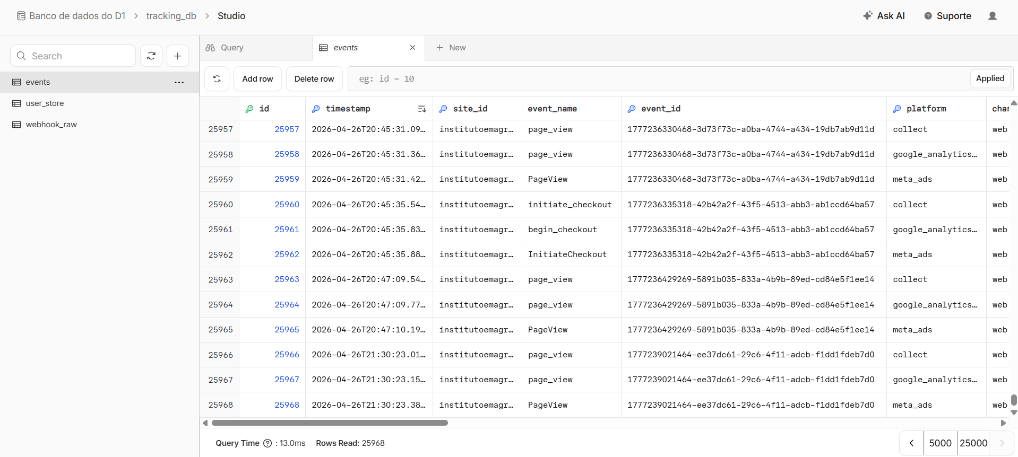This screenshot has width=1018, height=457.
Task: Click the vertical scrollbar thumb
Action: (1014, 400)
